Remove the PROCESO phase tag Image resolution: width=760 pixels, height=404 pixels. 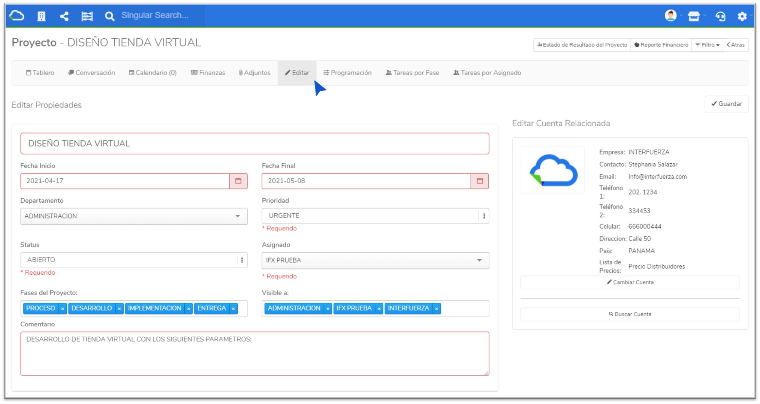click(63, 308)
